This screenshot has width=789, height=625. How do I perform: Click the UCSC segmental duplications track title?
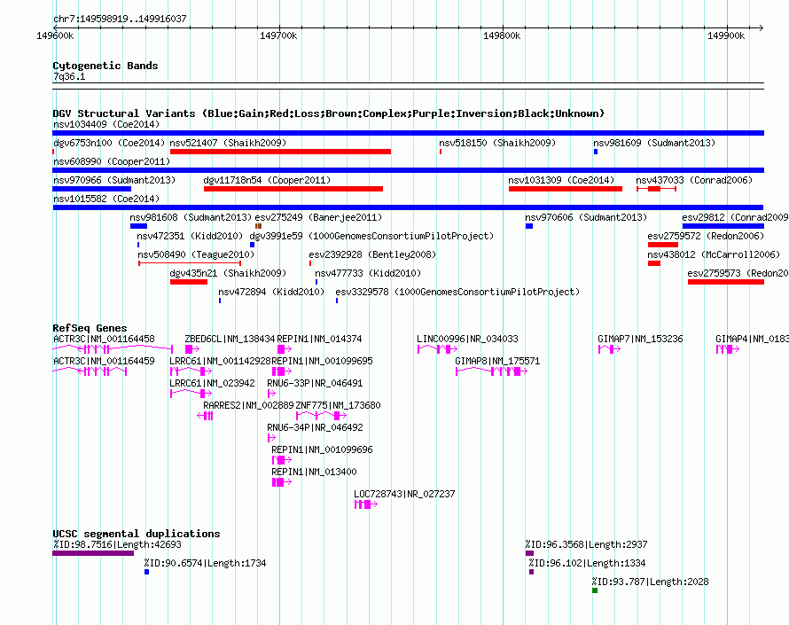[137, 534]
